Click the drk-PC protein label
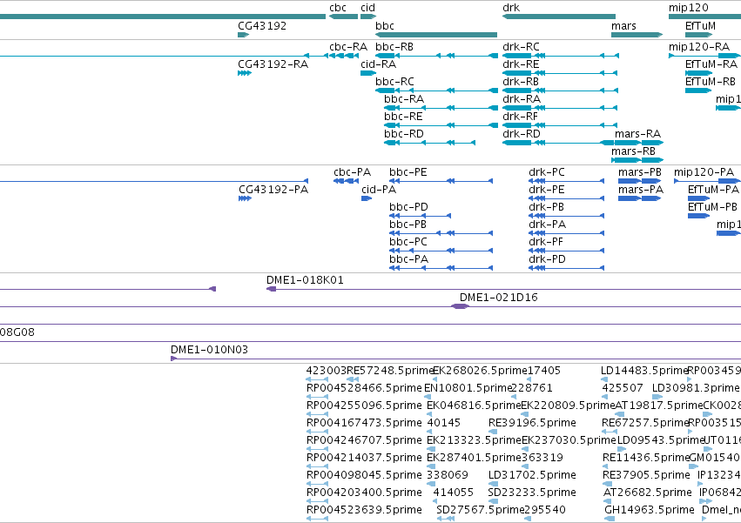The image size is (741, 523). pos(547,172)
